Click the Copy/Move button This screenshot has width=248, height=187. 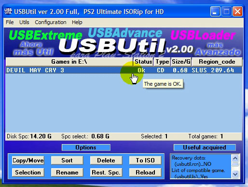(x=28, y=160)
